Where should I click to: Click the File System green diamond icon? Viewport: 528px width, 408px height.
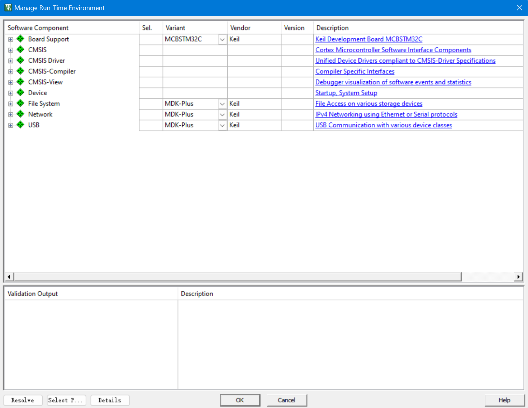click(20, 103)
